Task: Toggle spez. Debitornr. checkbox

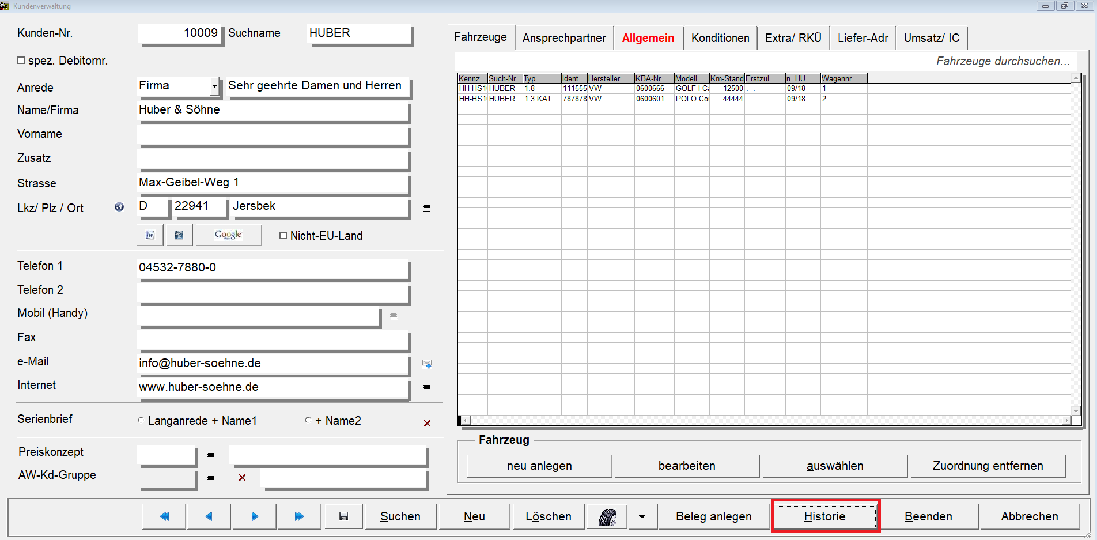Action: (x=21, y=60)
